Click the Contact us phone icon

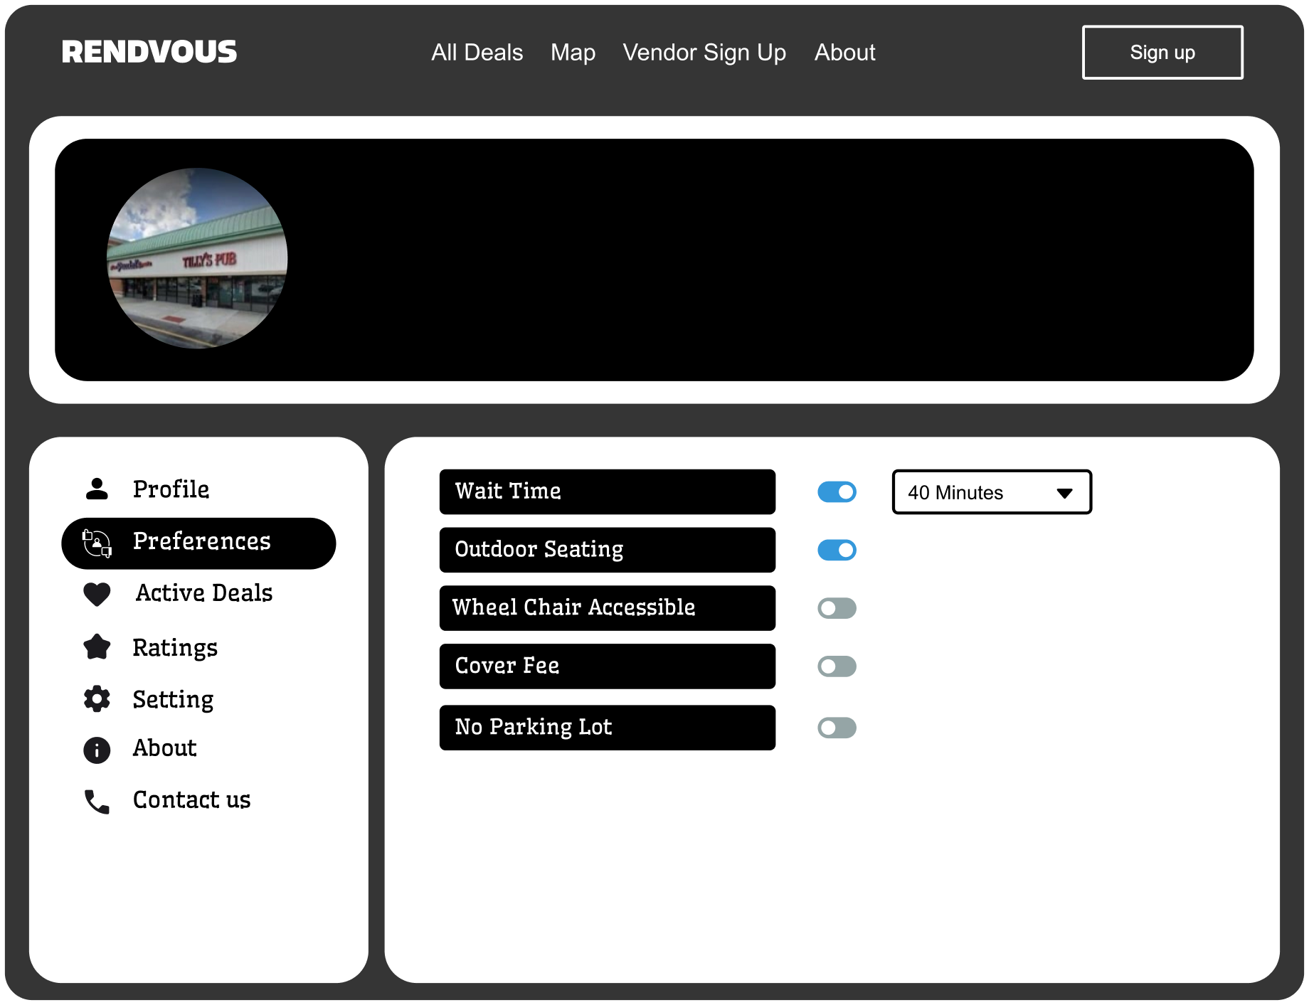(x=97, y=802)
